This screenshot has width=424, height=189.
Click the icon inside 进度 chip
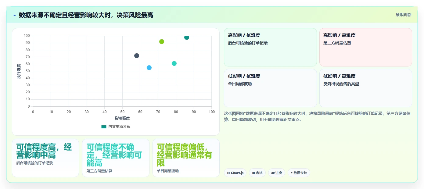(x=273, y=173)
